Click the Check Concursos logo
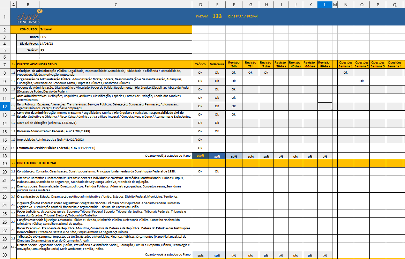 29,16
